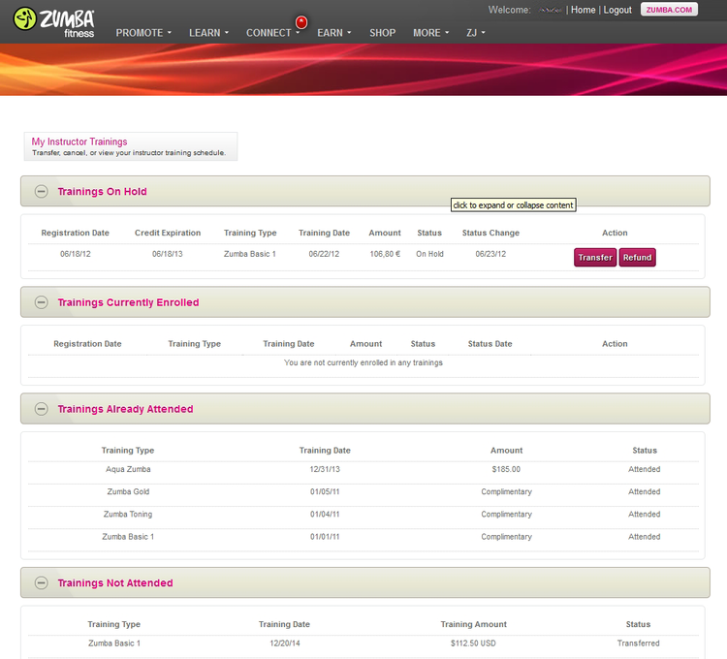This screenshot has height=659, width=727.
Task: Click the On Hold status cell
Action: pyautogui.click(x=429, y=254)
